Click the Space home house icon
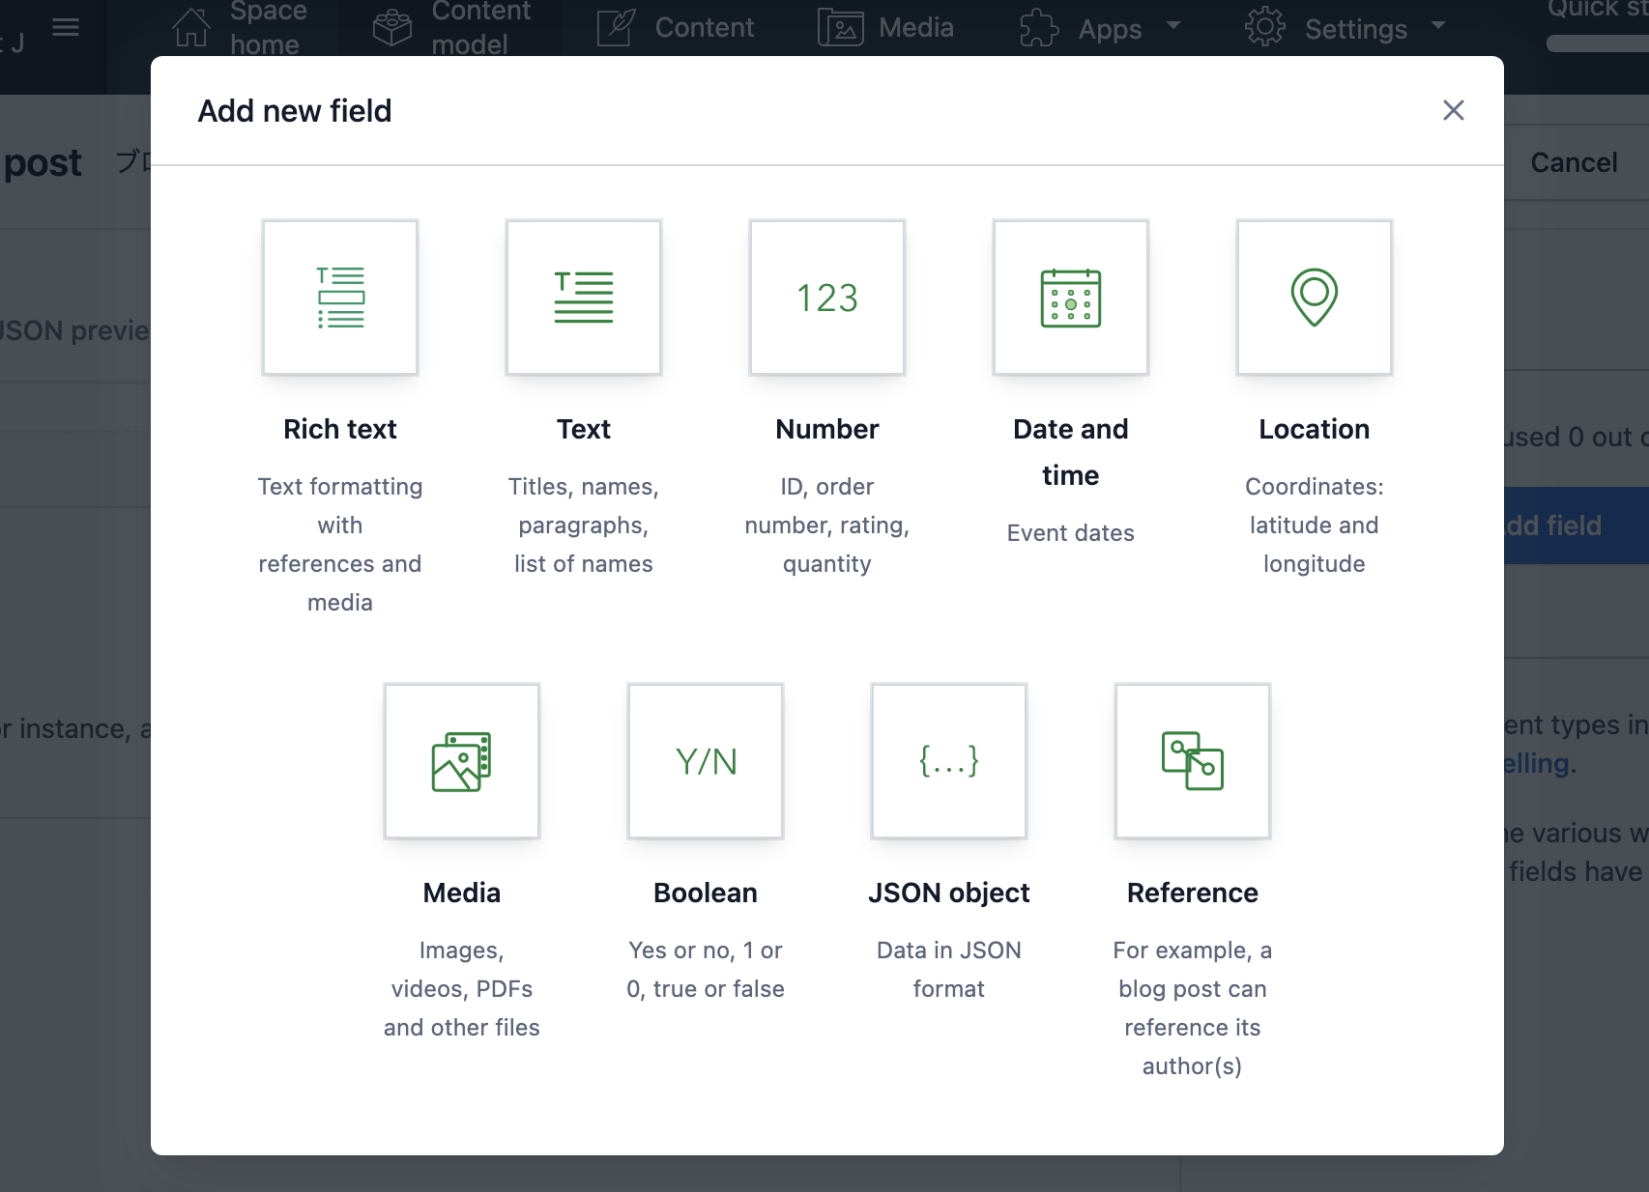1649x1192 pixels. [191, 27]
